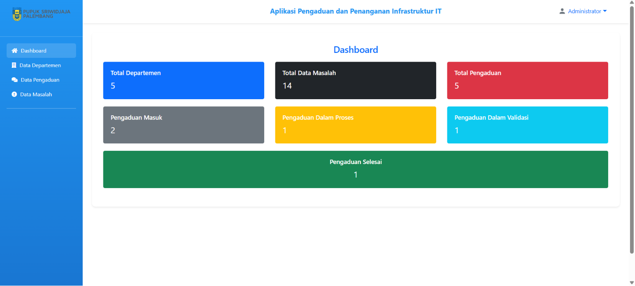This screenshot has height=286, width=635.
Task: Click the Administrator account name
Action: click(x=584, y=11)
